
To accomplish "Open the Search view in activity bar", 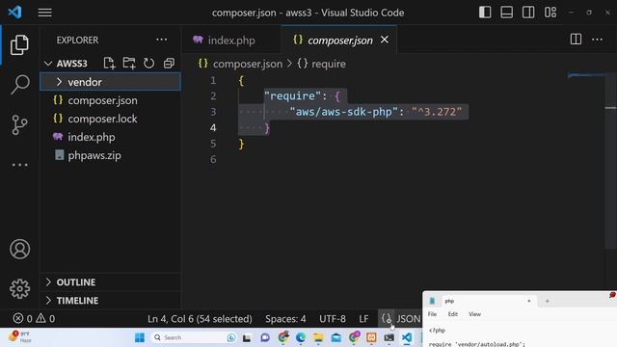I will pyautogui.click(x=19, y=84).
